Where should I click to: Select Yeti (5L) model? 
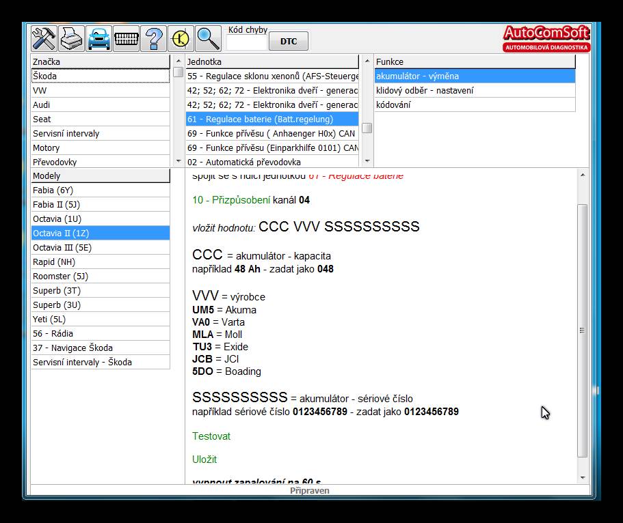point(101,319)
